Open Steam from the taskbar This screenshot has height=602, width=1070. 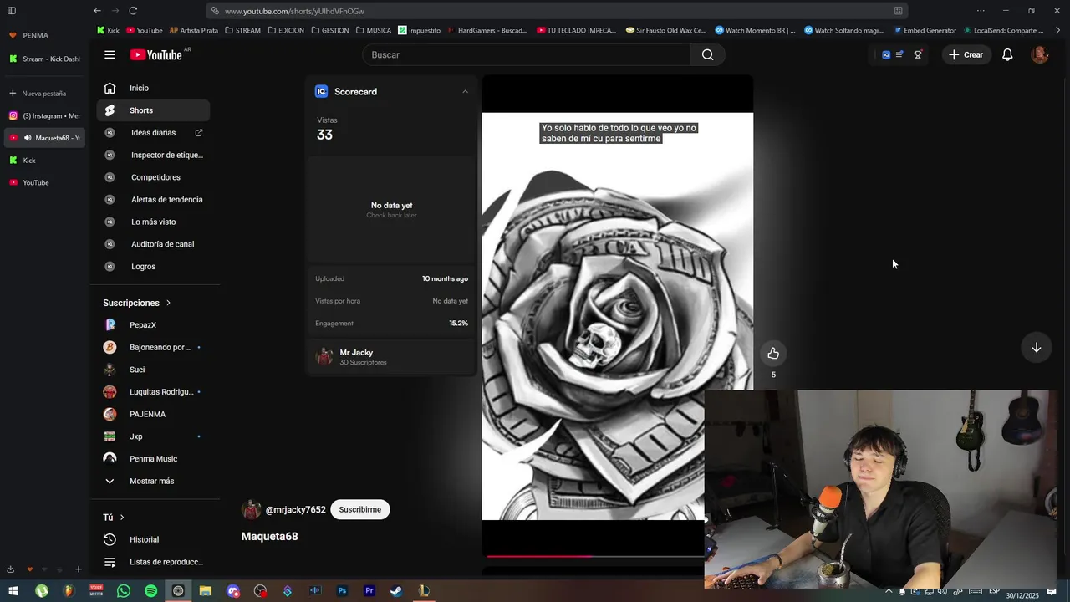coord(396,591)
